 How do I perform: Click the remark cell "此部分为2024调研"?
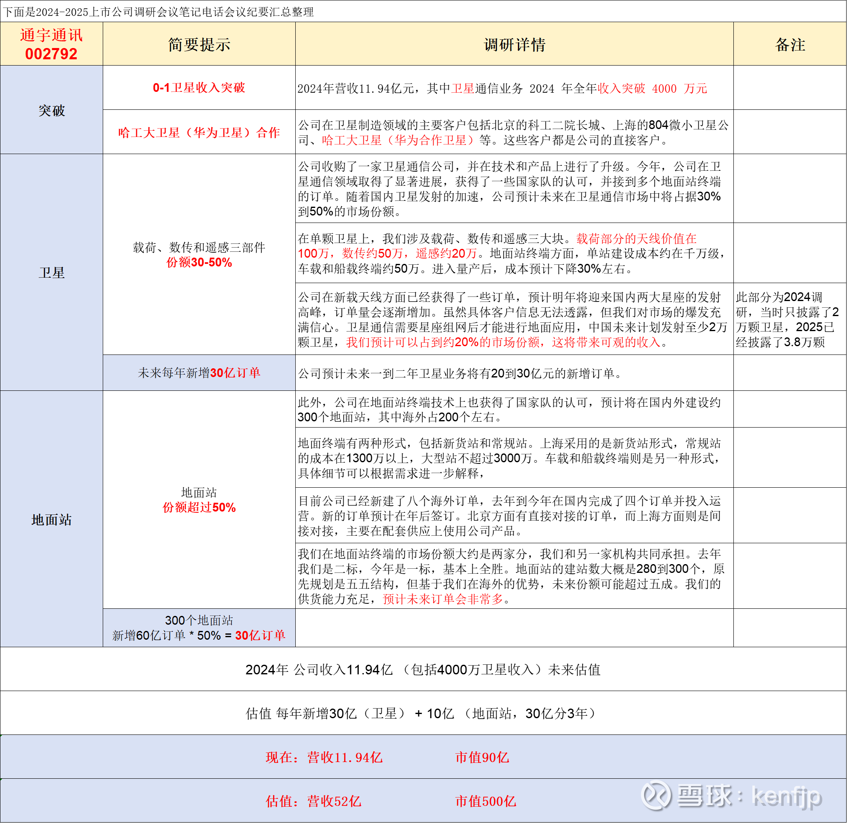coord(790,319)
